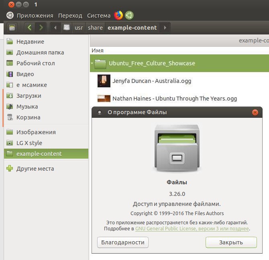Screen dimensions: 269x260
Task: Open Недавние in the sidebar
Action: coord(46,42)
